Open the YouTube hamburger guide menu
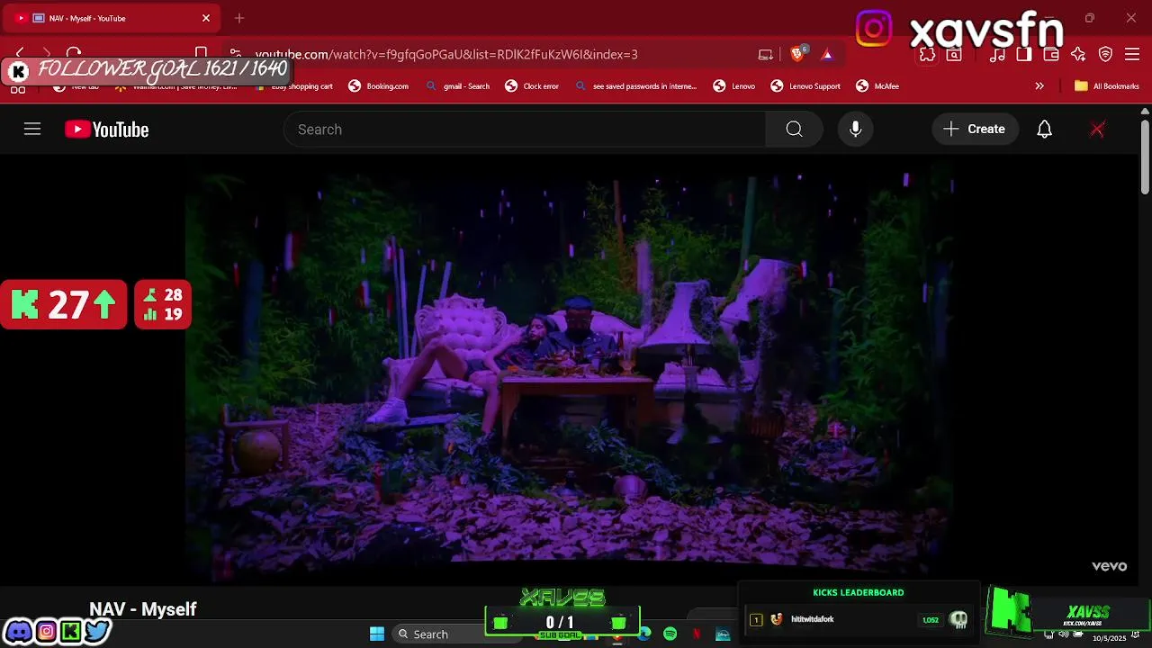Image resolution: width=1152 pixels, height=648 pixels. [32, 130]
